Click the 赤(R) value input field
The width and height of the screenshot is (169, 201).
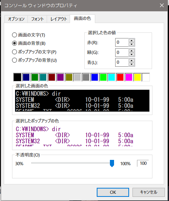tap(122, 42)
